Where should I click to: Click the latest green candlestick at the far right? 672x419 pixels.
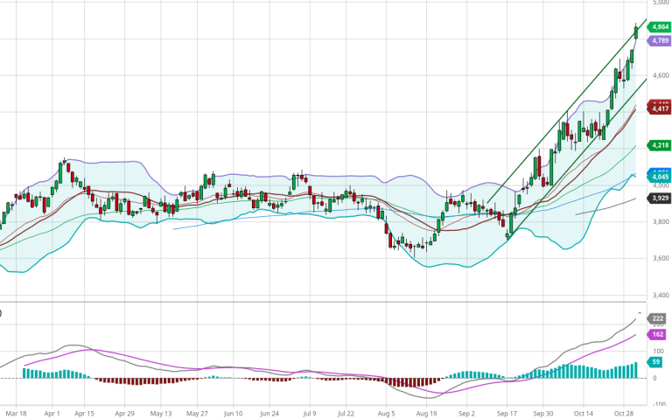click(x=636, y=31)
